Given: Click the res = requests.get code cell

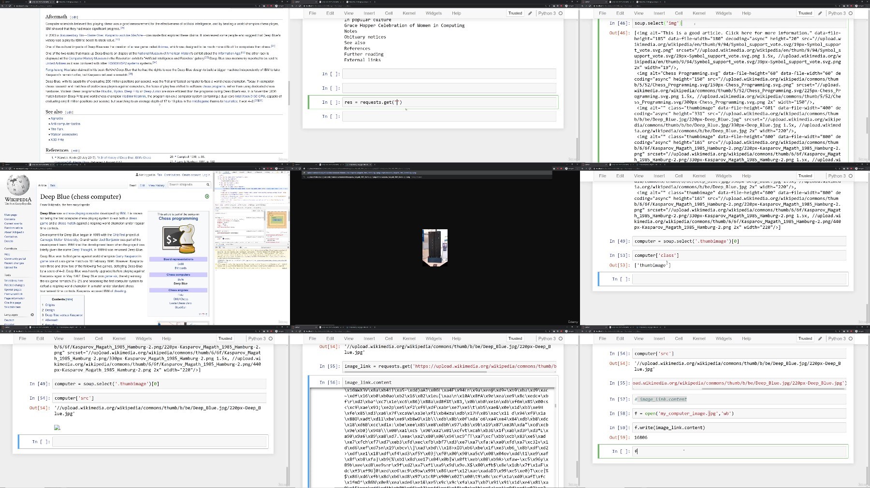Looking at the screenshot, I should point(449,102).
